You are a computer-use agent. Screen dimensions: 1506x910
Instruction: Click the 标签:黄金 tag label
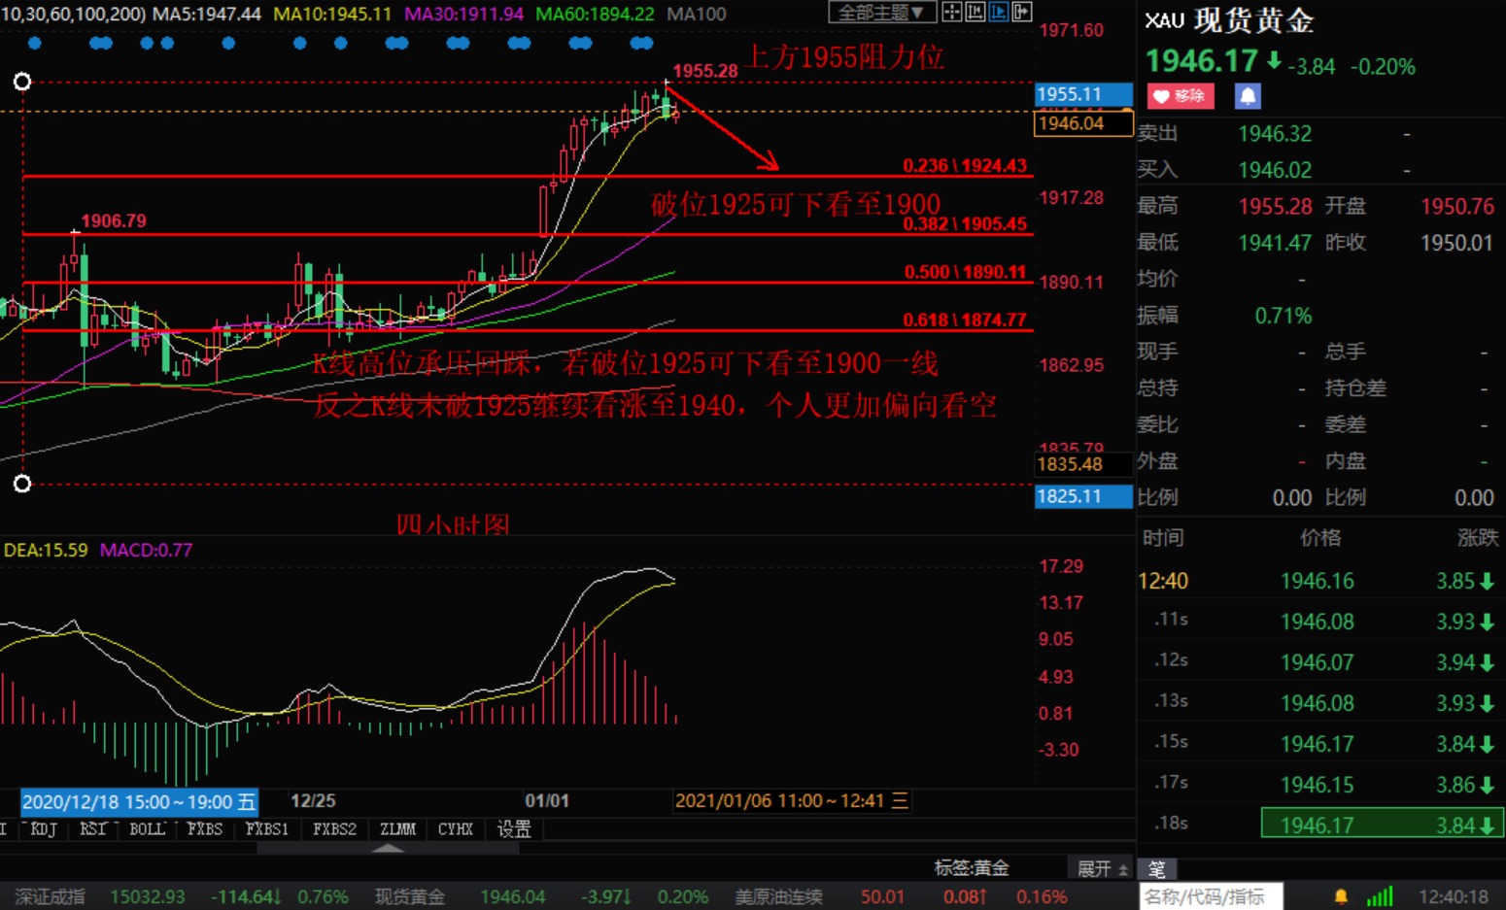pos(972,868)
